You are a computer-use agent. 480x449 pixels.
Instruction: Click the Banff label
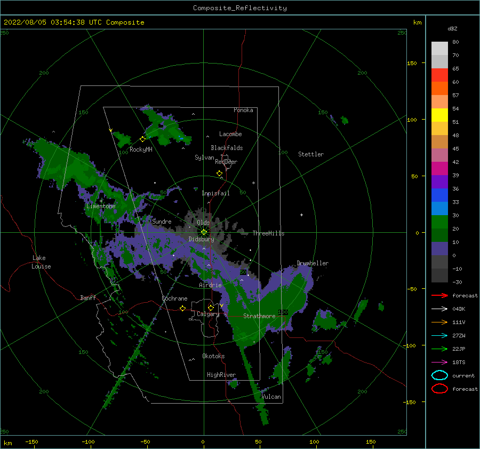tap(88, 297)
